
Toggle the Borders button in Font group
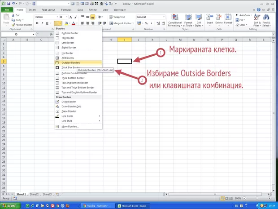click(x=57, y=23)
